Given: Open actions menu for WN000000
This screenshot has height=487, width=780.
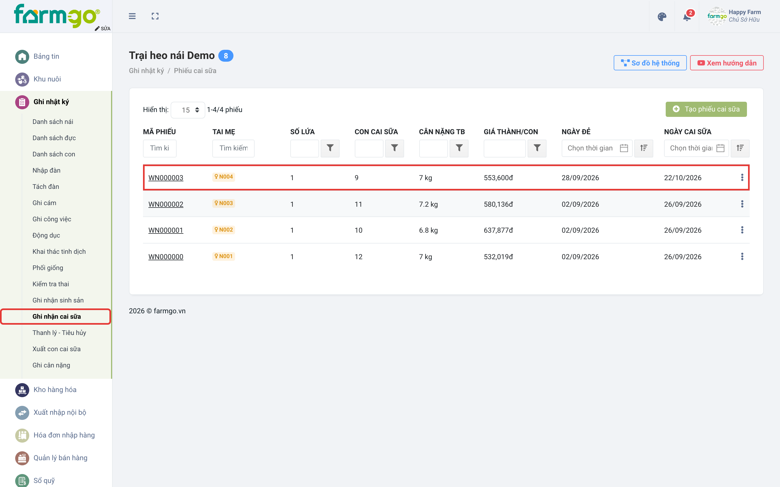Looking at the screenshot, I should point(742,256).
